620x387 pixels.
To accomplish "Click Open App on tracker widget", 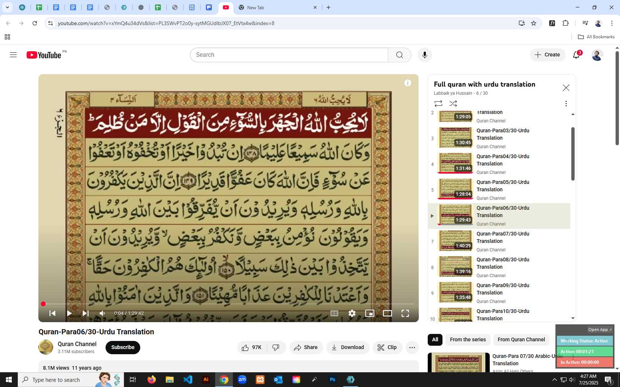I will 600,330.
